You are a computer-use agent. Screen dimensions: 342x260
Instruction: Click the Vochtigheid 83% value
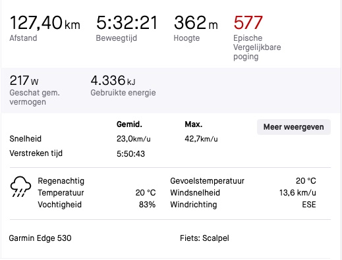147,205
